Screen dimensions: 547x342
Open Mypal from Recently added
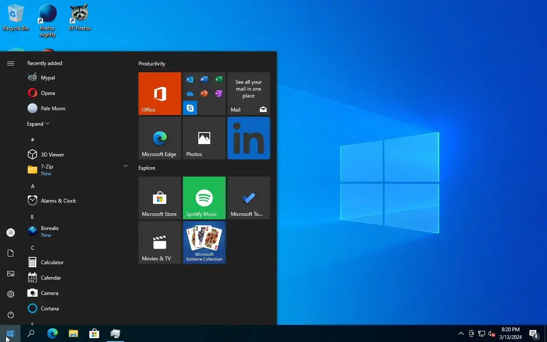tap(78, 78)
